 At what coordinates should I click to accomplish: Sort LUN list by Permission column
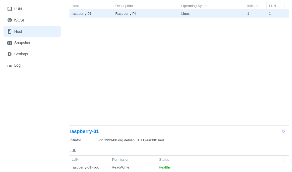(120, 159)
